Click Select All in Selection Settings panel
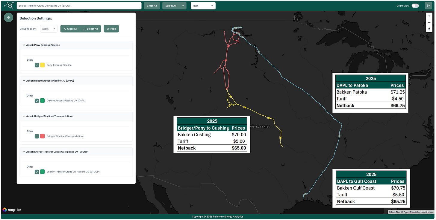Screen dimensions: 436x220 pos(90,29)
